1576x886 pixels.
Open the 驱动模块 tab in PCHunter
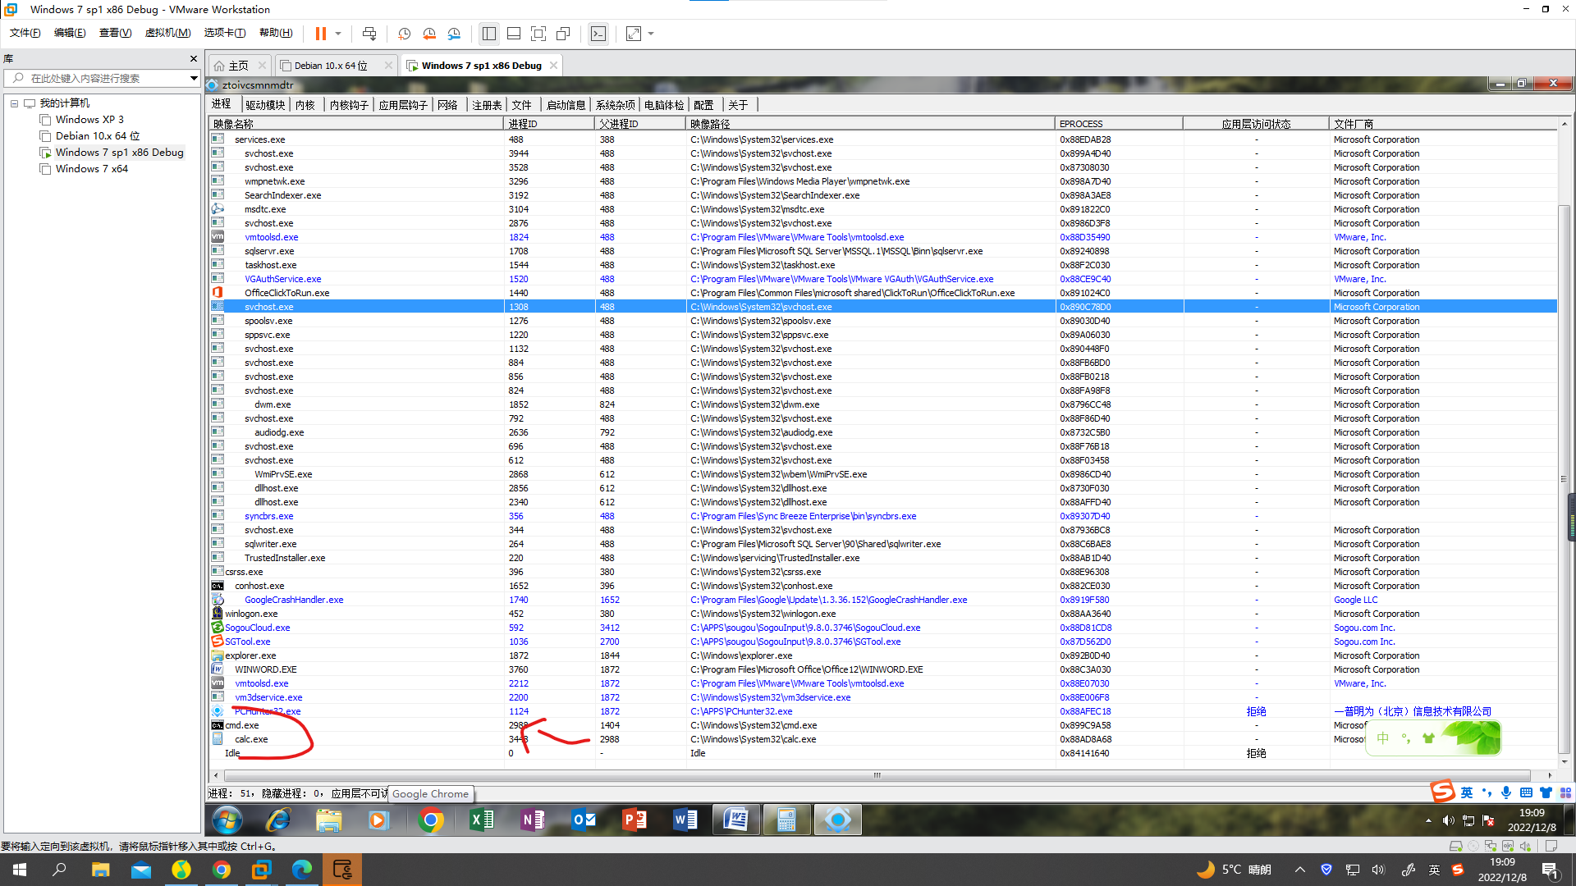coord(264,105)
